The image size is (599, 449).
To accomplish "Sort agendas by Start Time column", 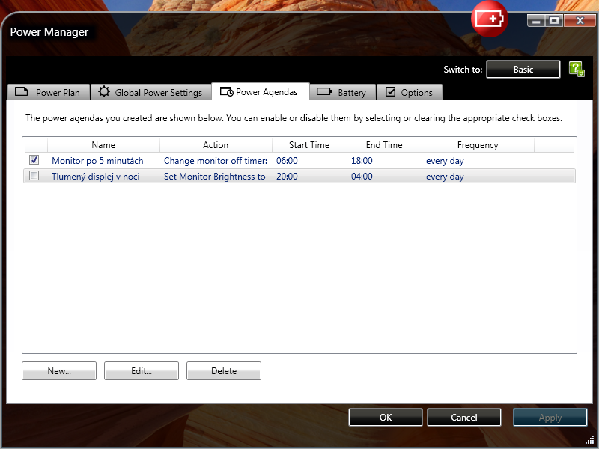I will 308,145.
